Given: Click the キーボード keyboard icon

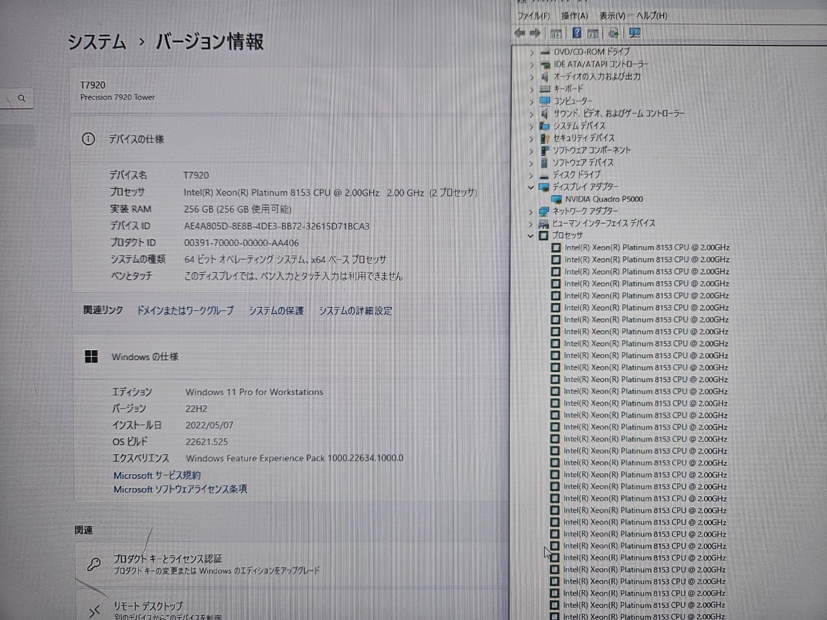Looking at the screenshot, I should (x=545, y=89).
